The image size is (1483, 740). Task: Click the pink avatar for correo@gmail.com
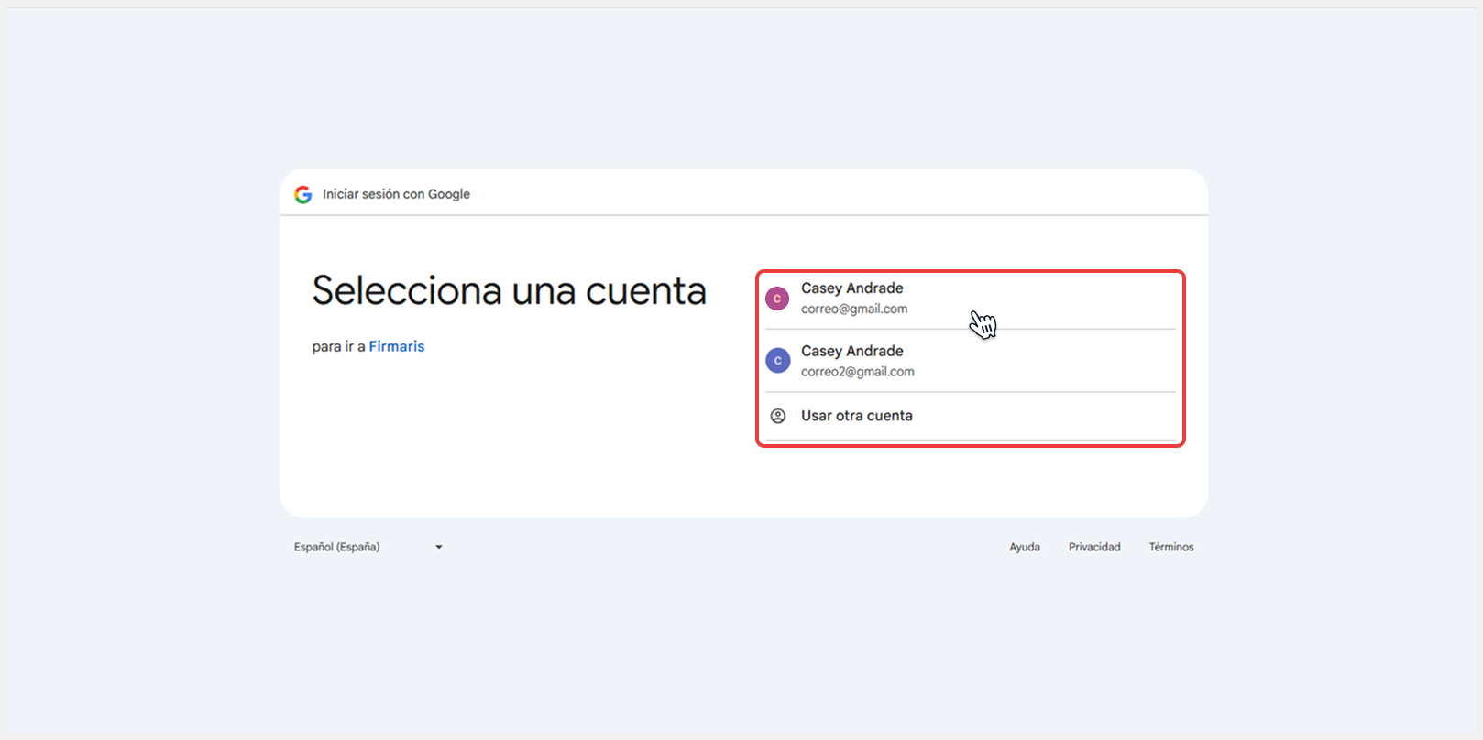pyautogui.click(x=777, y=299)
